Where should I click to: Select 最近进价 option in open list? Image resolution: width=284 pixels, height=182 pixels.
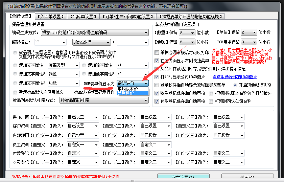pos(127,93)
